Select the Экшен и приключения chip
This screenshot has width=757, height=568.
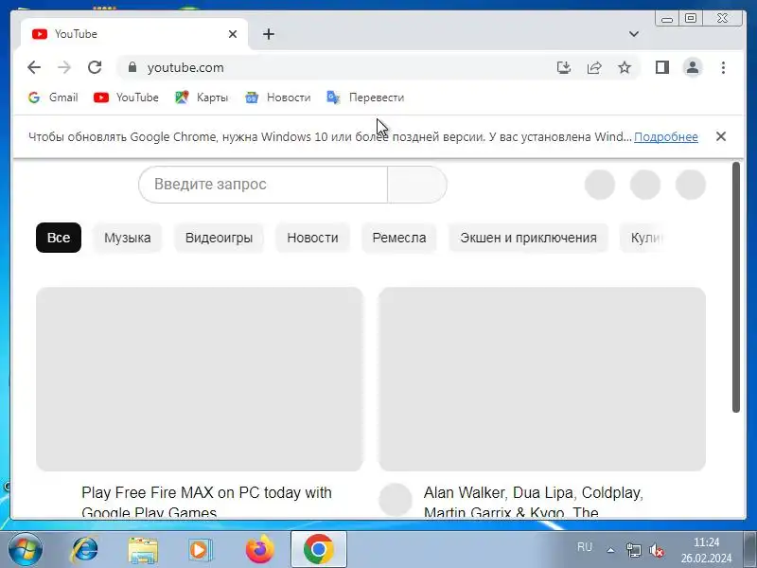[528, 238]
